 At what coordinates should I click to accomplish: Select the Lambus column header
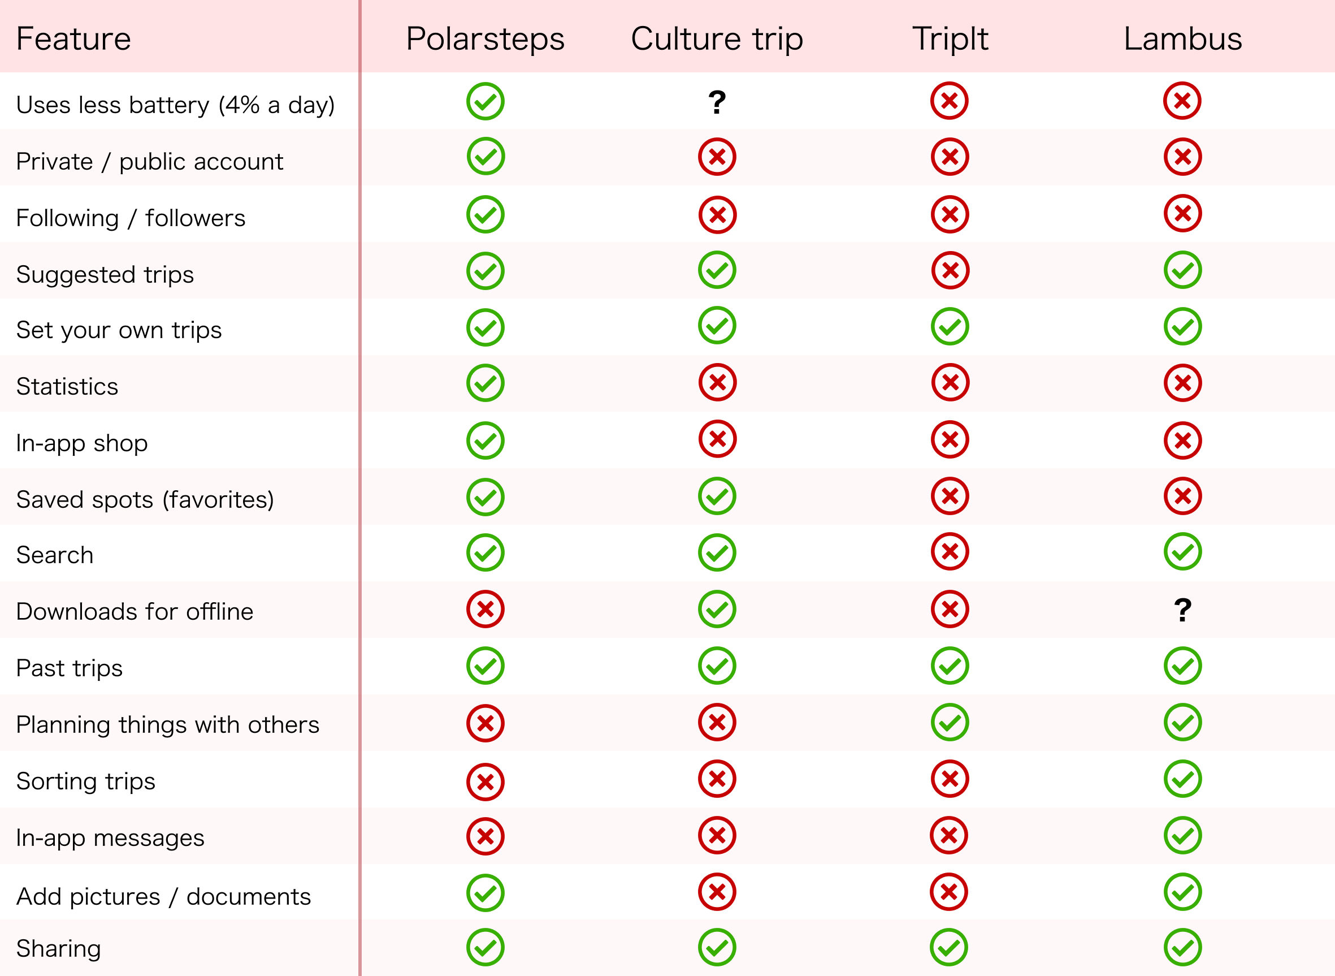[x=1182, y=38]
